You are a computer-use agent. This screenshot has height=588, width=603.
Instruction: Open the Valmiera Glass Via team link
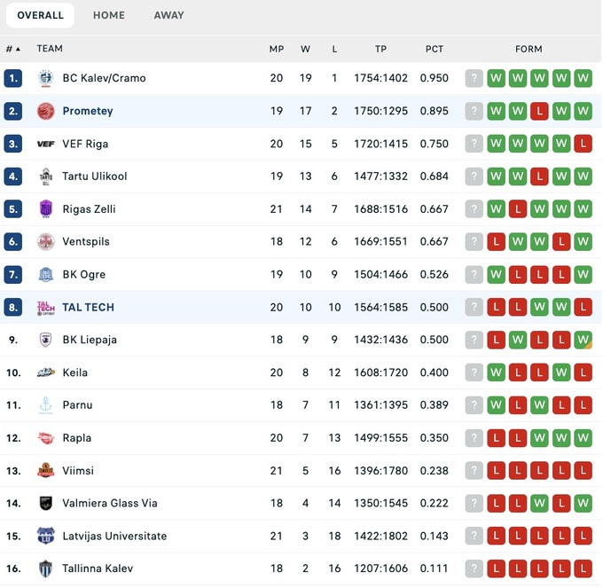pyautogui.click(x=110, y=504)
